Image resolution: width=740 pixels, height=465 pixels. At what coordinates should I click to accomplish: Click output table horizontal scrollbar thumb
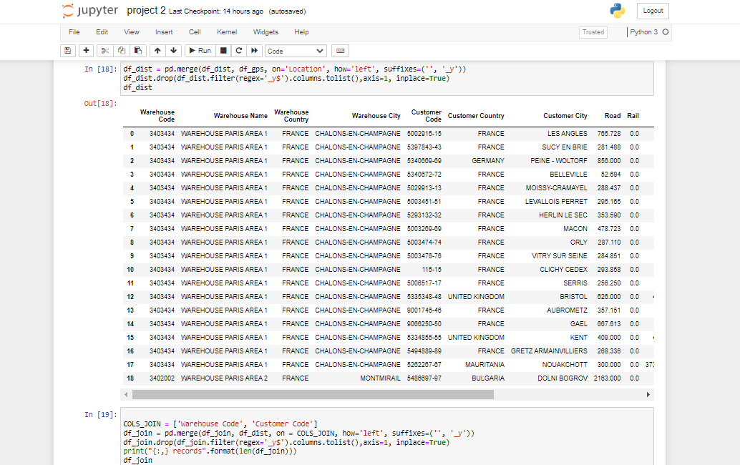tap(313, 394)
